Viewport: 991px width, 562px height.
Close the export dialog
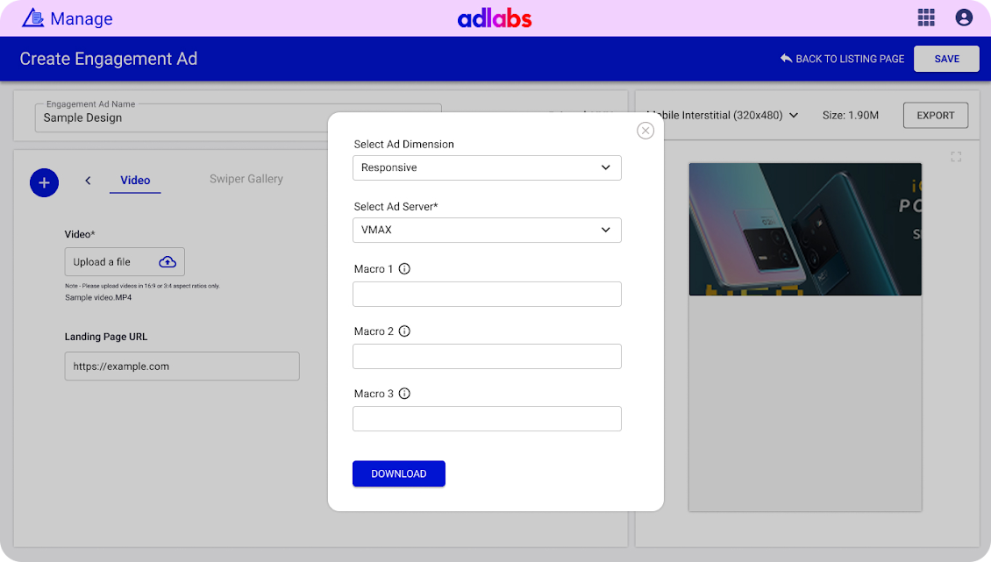[x=645, y=131]
